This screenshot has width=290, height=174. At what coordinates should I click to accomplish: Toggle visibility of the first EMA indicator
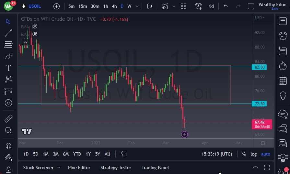[x=35, y=27]
